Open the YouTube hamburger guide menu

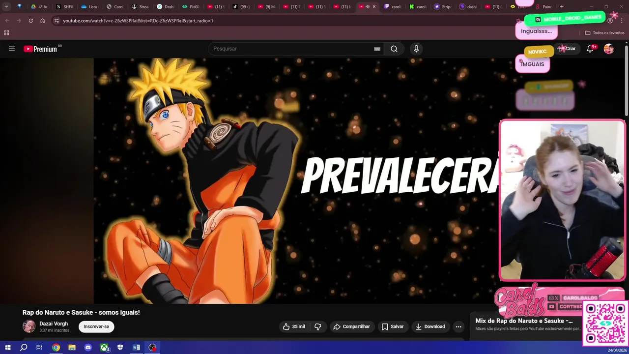point(12,49)
